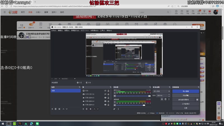Move scene down with arrow icon

tap(67, 109)
